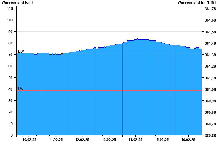
Task: Select the 16.02.25 date label
Action: tap(188, 140)
